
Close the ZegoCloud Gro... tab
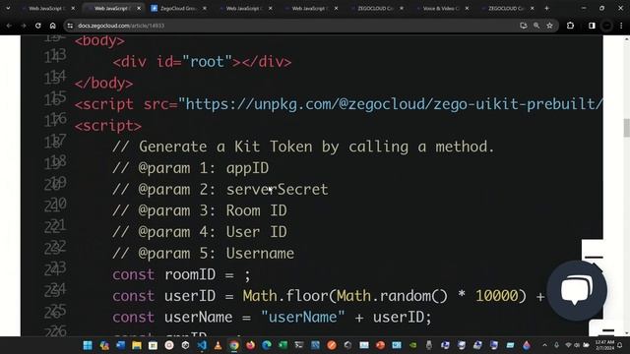point(205,8)
